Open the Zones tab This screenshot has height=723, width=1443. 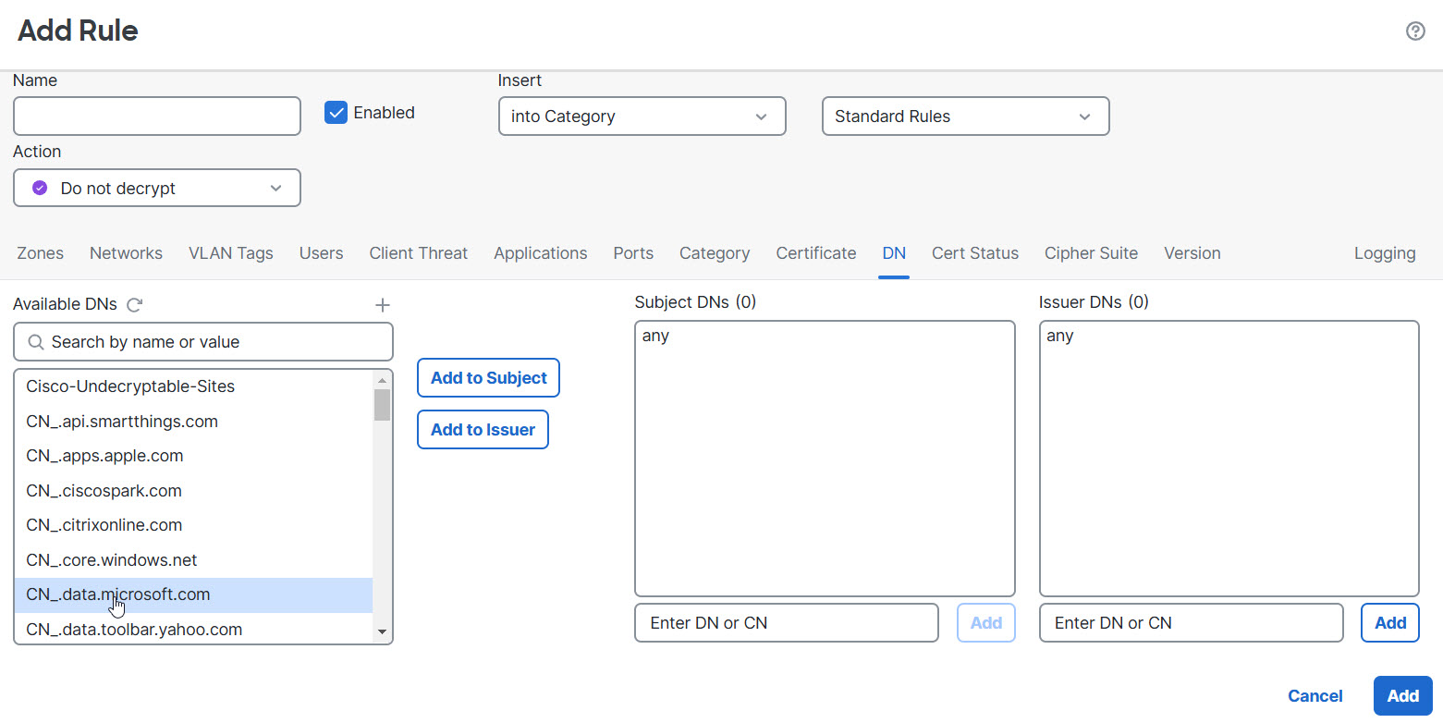40,252
